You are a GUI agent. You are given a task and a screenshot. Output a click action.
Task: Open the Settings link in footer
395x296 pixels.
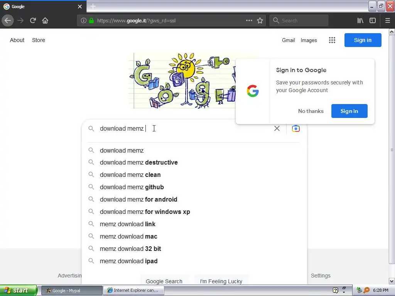(321, 276)
